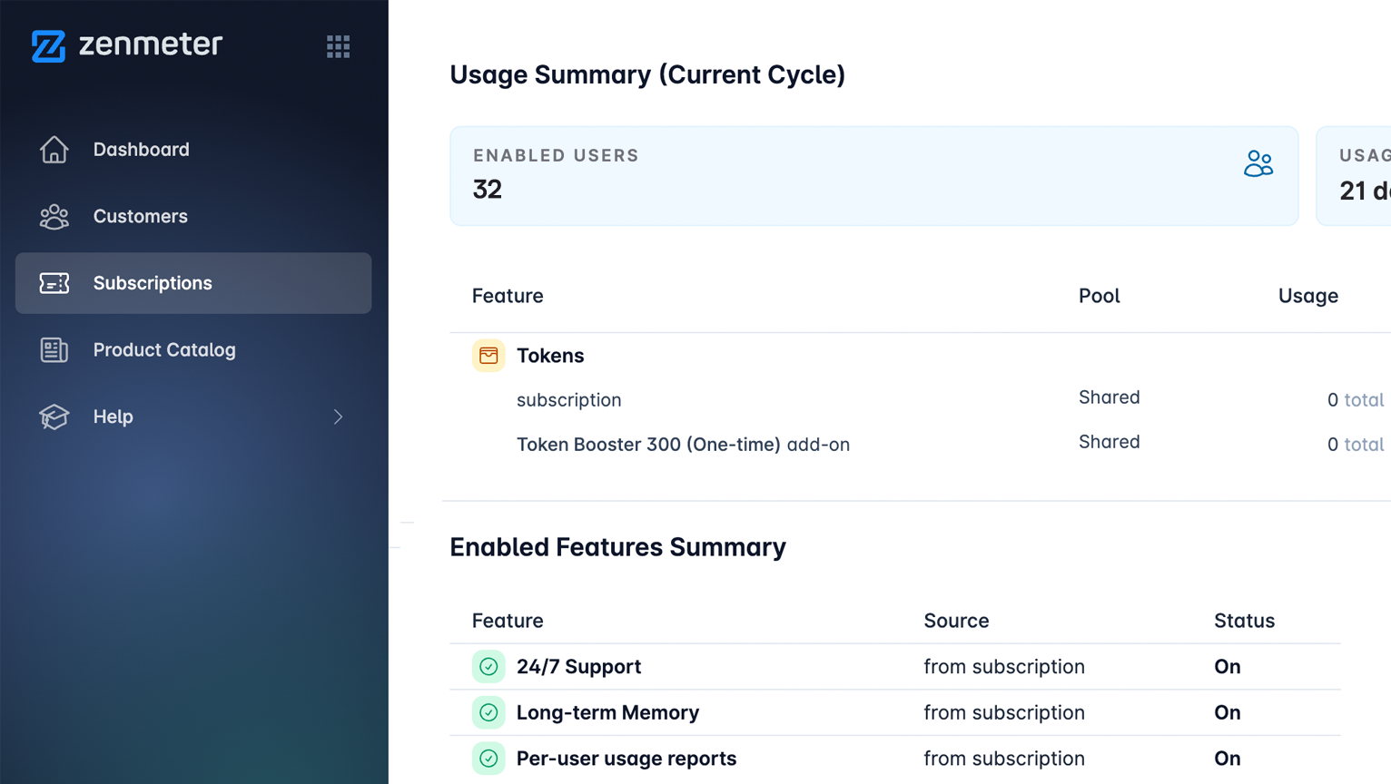Click 'from subscription' in Long-term Memory row

point(1004,712)
